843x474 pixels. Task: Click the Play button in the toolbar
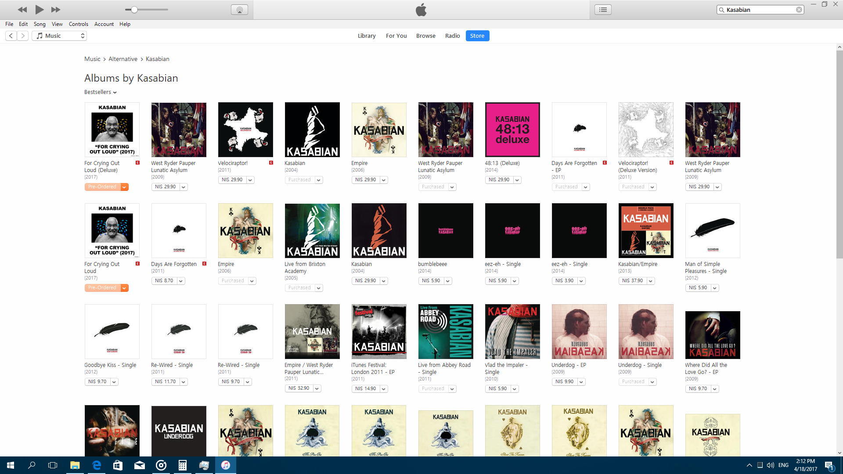[39, 9]
